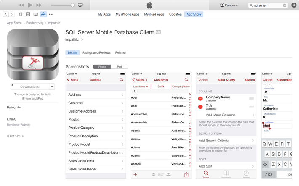Open the SalesOrderDetail table row
The width and height of the screenshot is (299, 186).
[x=96, y=161]
